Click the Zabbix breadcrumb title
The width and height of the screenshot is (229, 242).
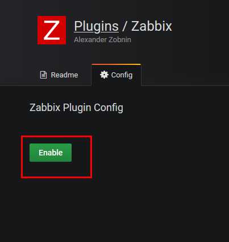point(152,26)
